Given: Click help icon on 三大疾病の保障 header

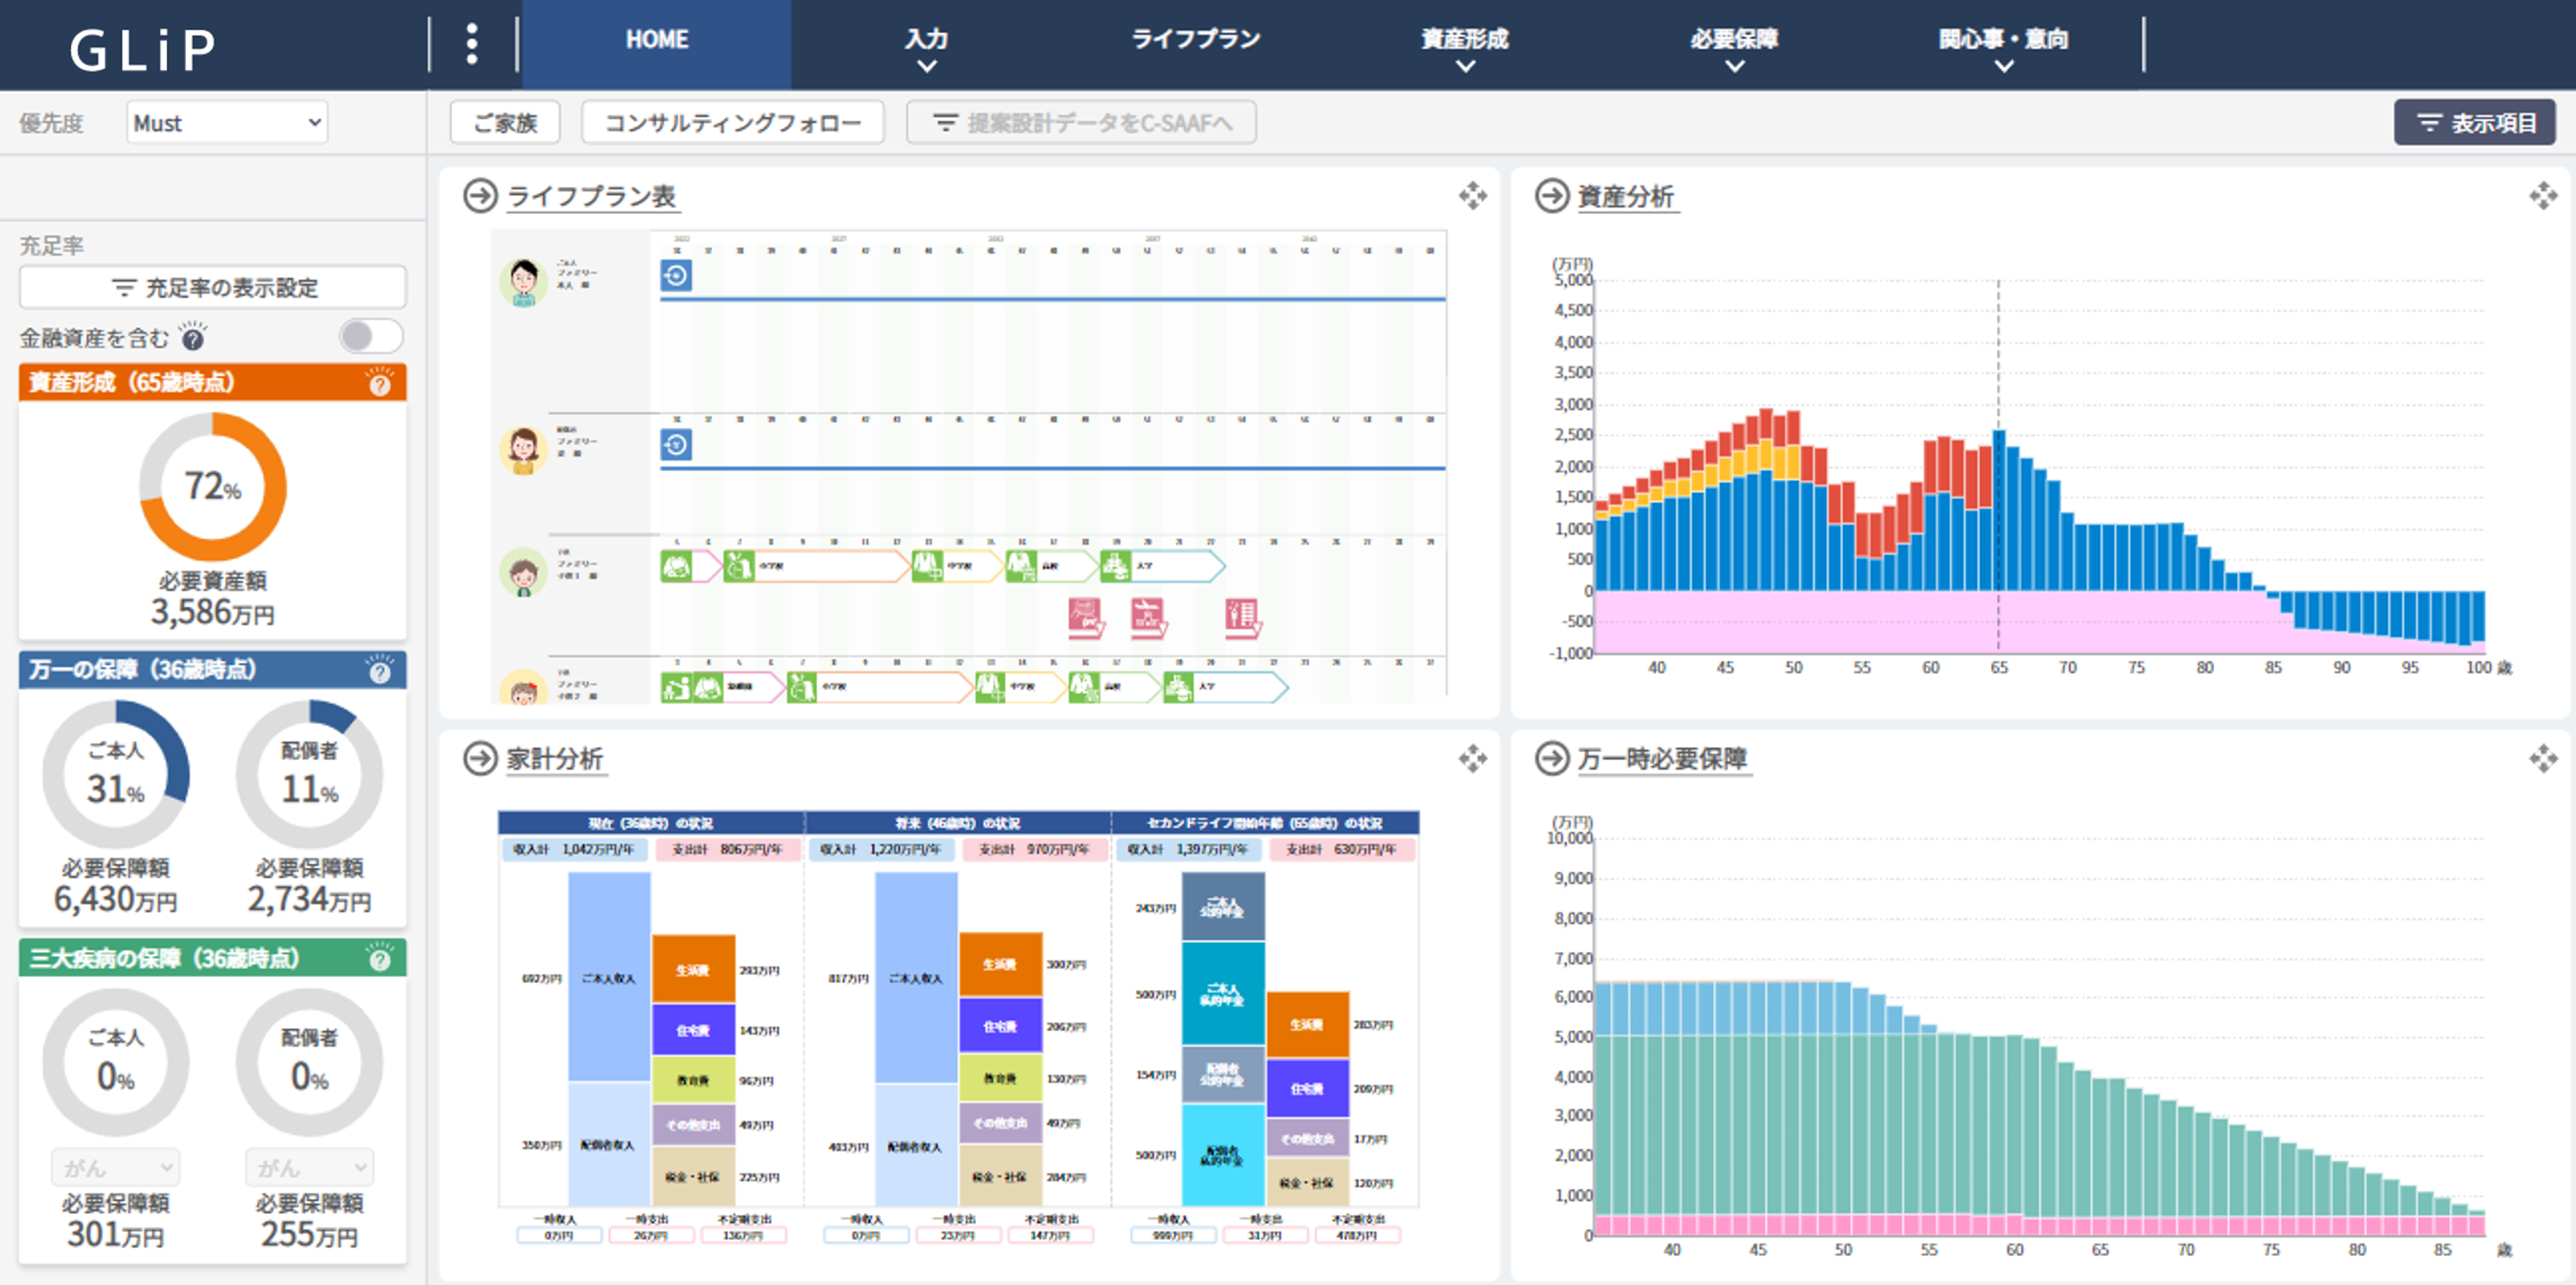Looking at the screenshot, I should 380,959.
